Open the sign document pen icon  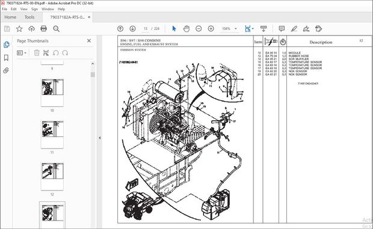306,29
